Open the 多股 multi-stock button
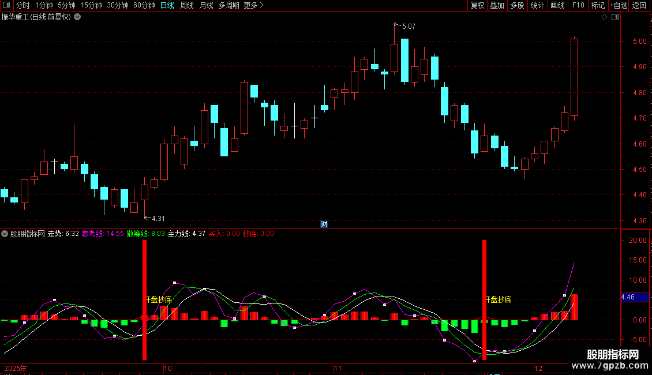This screenshot has width=652, height=375. click(x=518, y=5)
